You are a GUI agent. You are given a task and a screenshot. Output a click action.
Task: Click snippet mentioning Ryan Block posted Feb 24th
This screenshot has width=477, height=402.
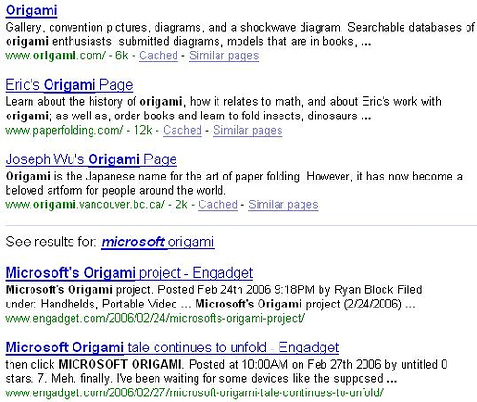214,297
